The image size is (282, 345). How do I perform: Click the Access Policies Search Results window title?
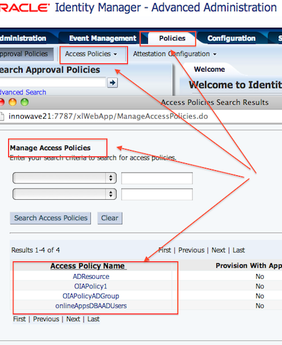[214, 102]
